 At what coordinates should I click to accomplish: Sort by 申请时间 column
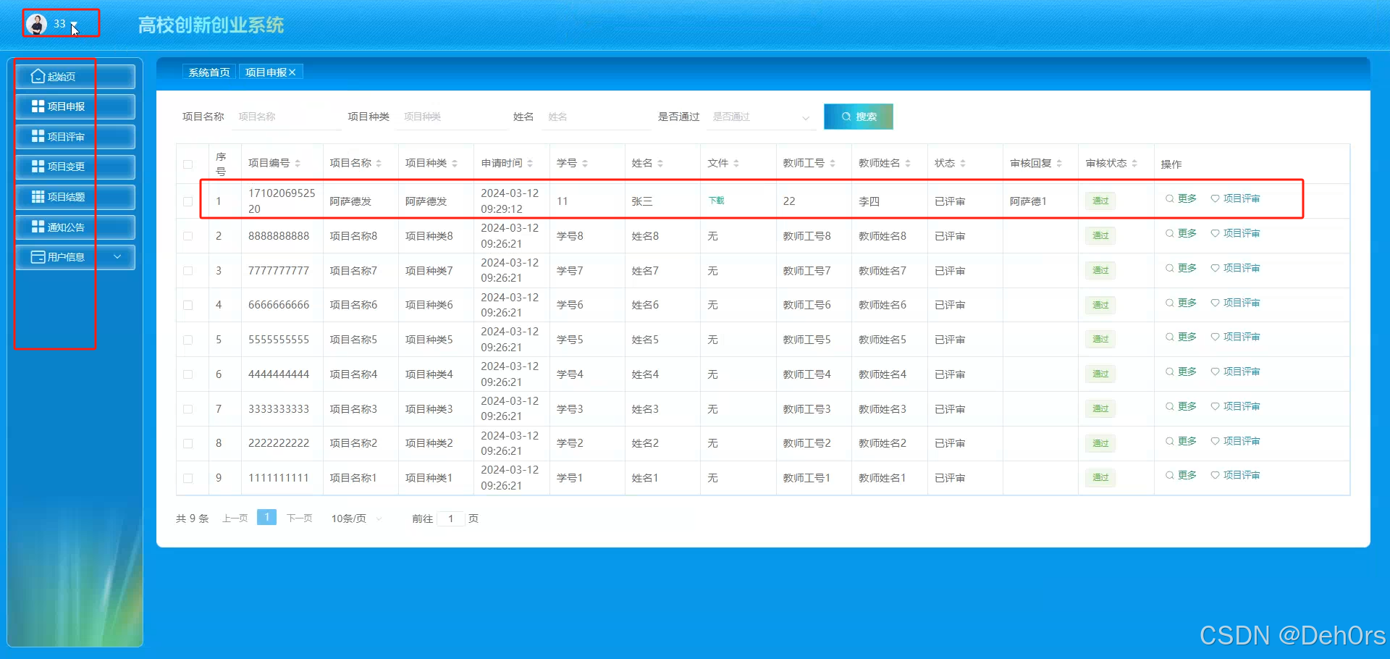[x=530, y=164]
